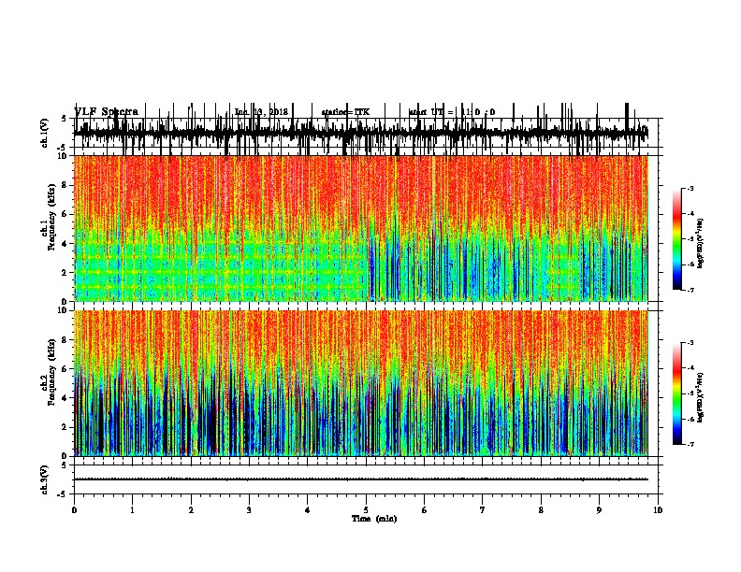This screenshot has width=741, height=572.
Task: Click the "VLF Spectra" plot title
Action: coord(106,112)
